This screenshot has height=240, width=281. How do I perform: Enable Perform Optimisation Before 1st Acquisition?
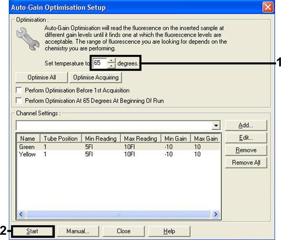click(19, 90)
